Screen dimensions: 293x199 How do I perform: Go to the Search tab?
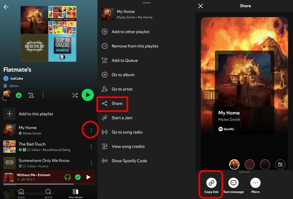(x=48, y=193)
